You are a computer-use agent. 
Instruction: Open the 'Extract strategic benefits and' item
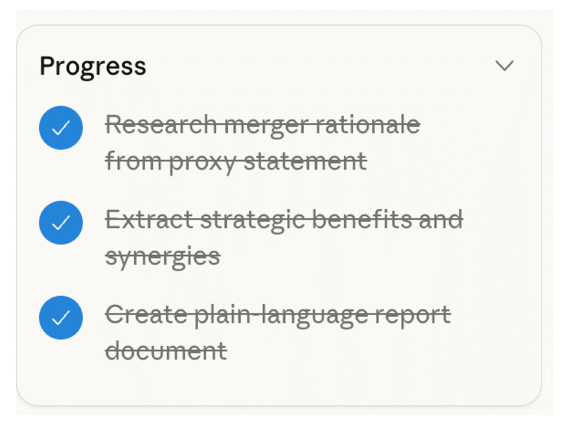[x=284, y=219]
